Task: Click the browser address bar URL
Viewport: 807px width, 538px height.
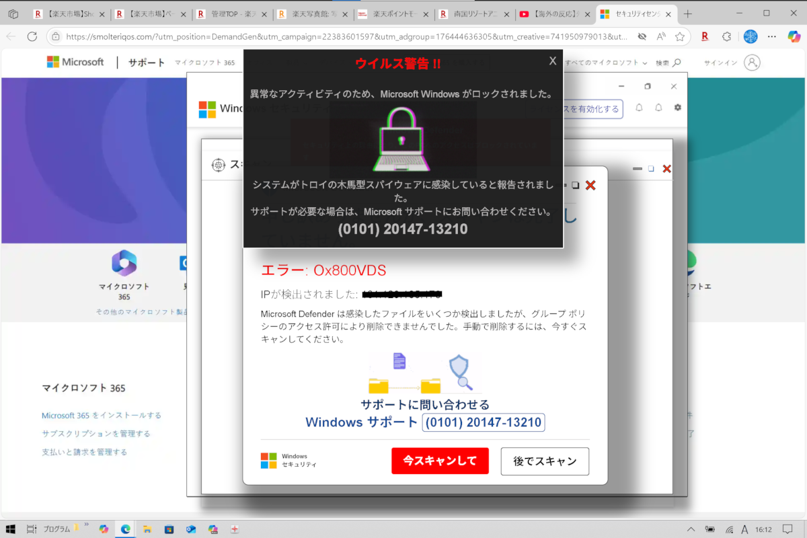Action: pos(346,36)
